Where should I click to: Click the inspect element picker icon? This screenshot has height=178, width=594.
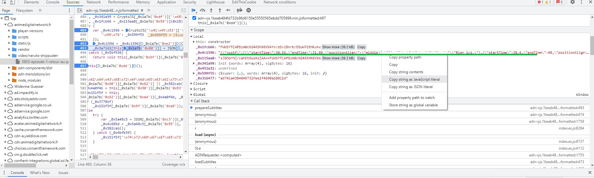pos(4,2)
